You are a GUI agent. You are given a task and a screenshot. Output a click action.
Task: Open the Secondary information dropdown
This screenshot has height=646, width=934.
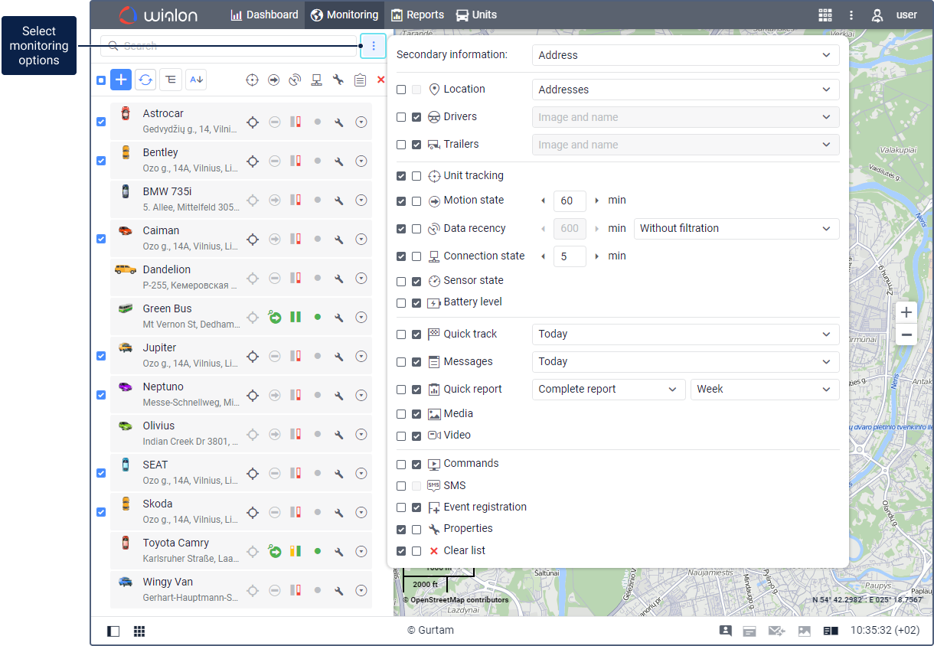685,55
